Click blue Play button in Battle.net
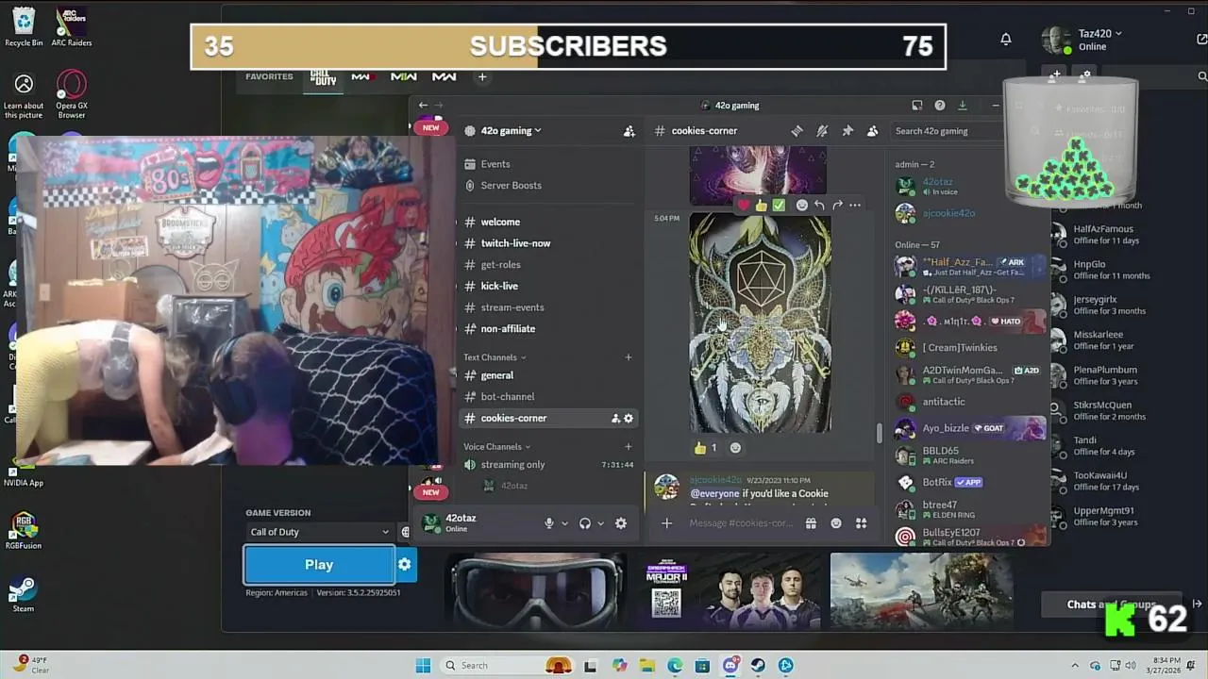1208x679 pixels. (x=319, y=564)
